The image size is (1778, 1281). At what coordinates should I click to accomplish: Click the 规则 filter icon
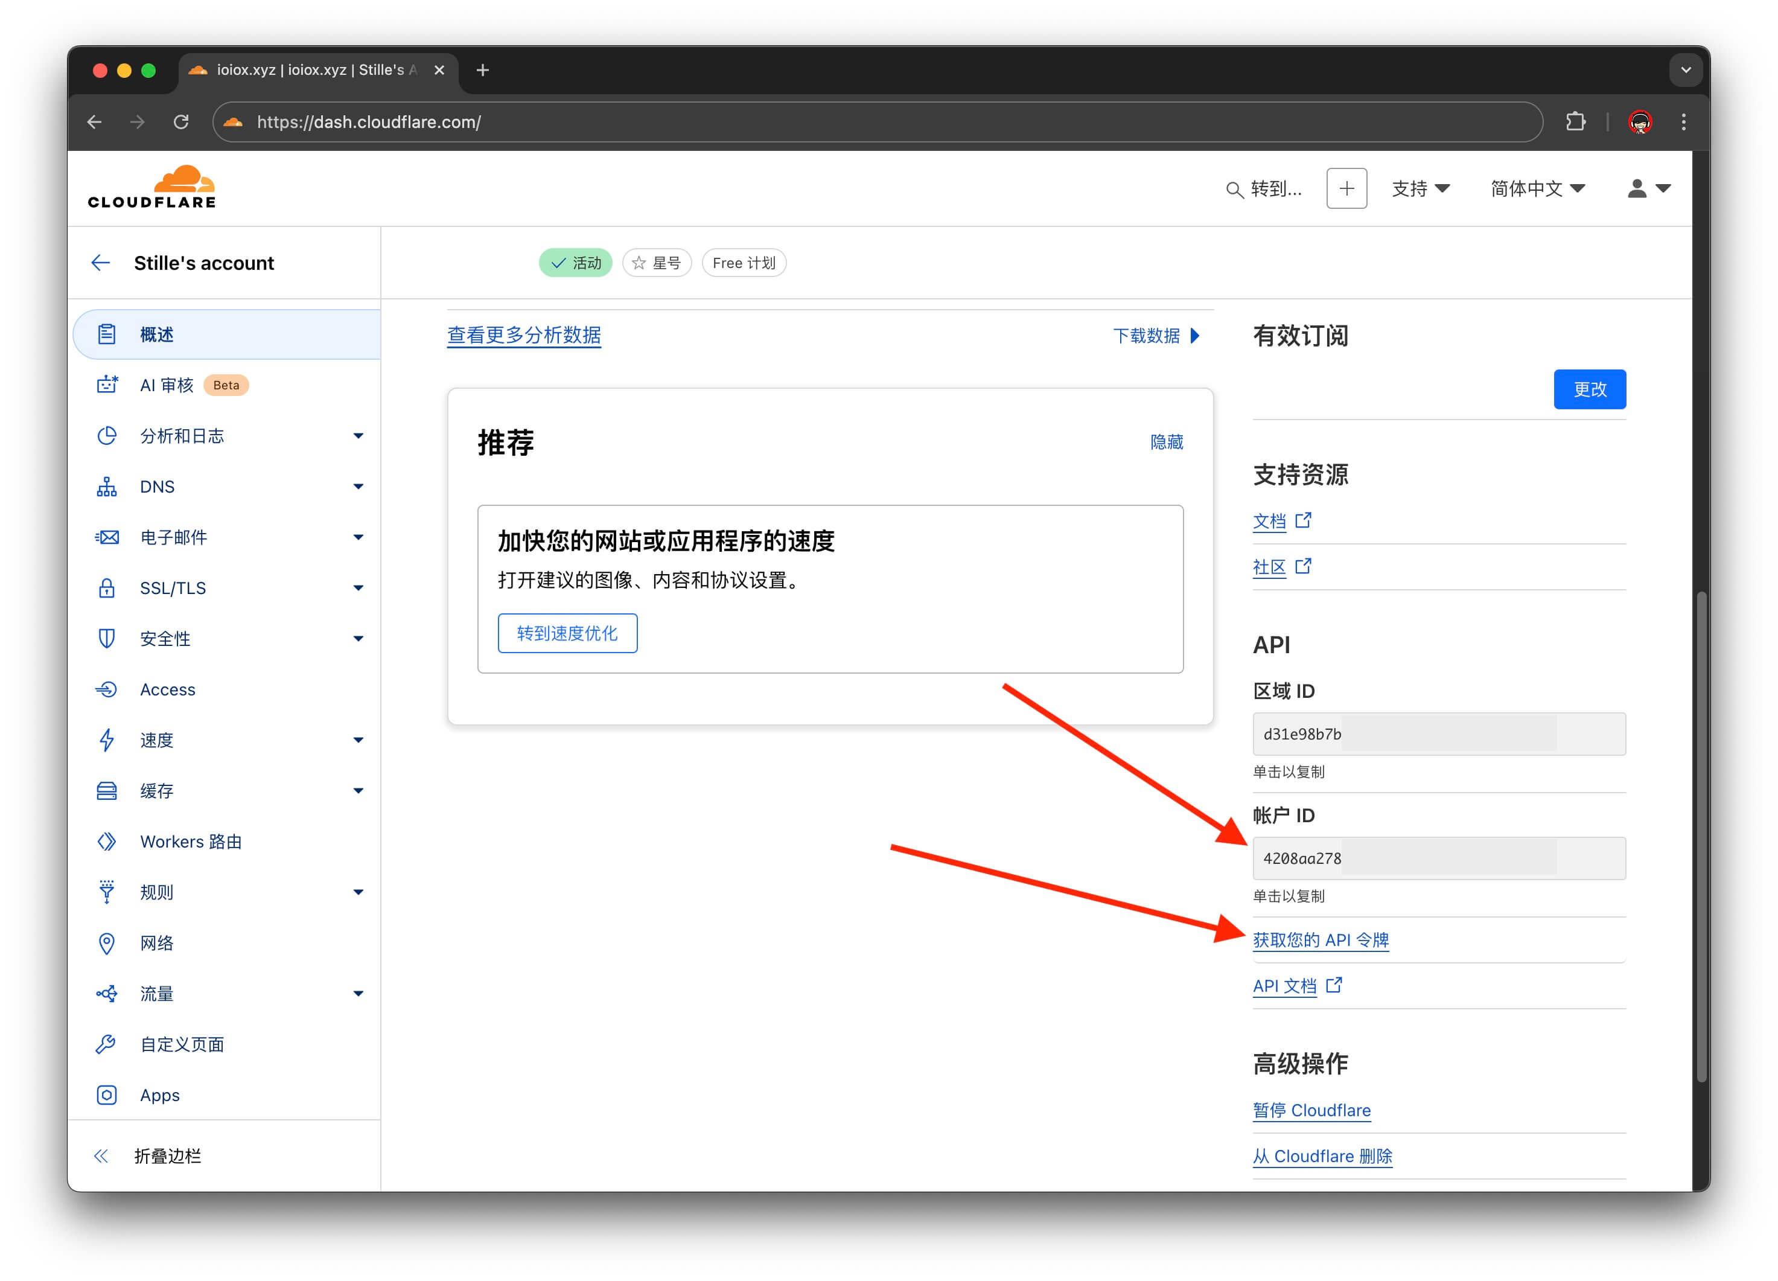click(107, 892)
